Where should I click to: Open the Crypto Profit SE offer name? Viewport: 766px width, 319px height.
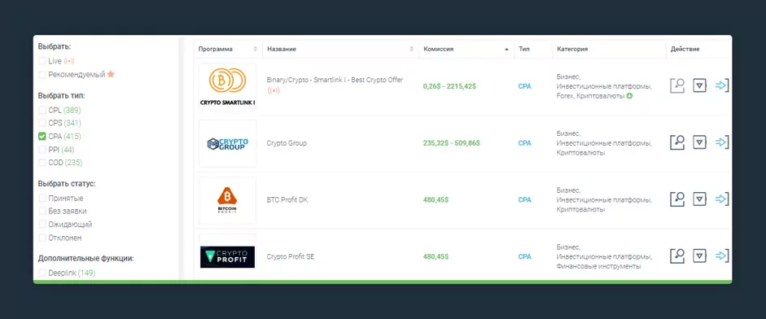[x=290, y=256]
